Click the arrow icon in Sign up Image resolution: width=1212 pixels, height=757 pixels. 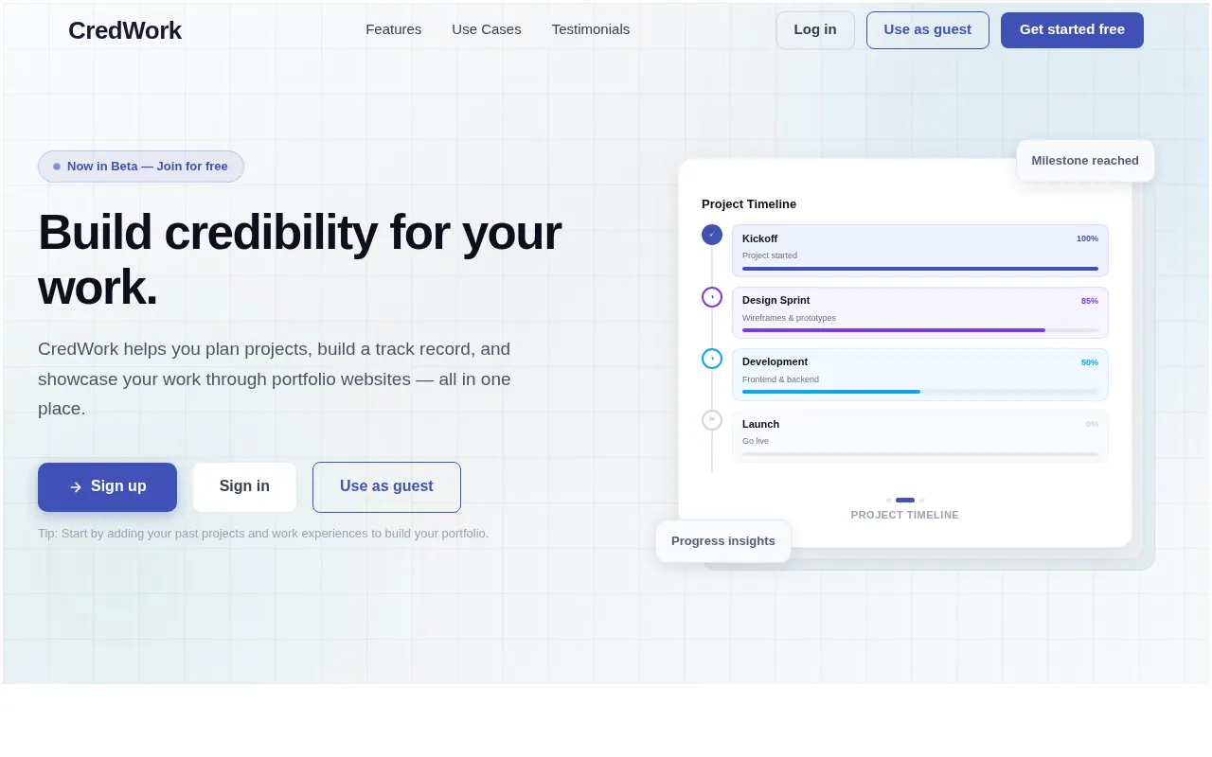(x=76, y=487)
